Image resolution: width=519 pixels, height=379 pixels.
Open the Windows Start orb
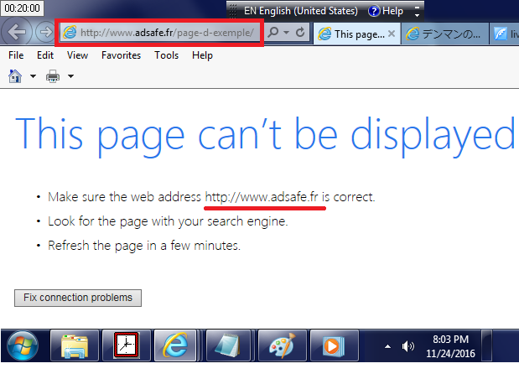pos(23,345)
